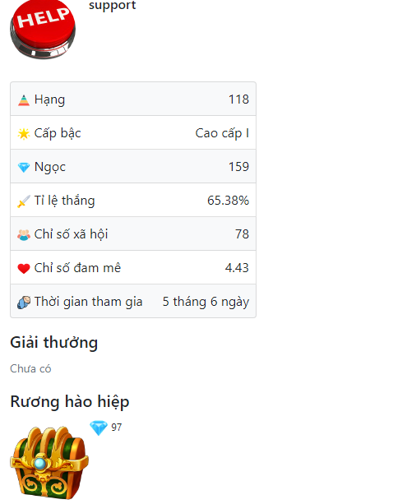Viewport: 393px width, 504px height.
Task: Click the 5 tháng 6 ngày duration
Action: click(x=206, y=302)
